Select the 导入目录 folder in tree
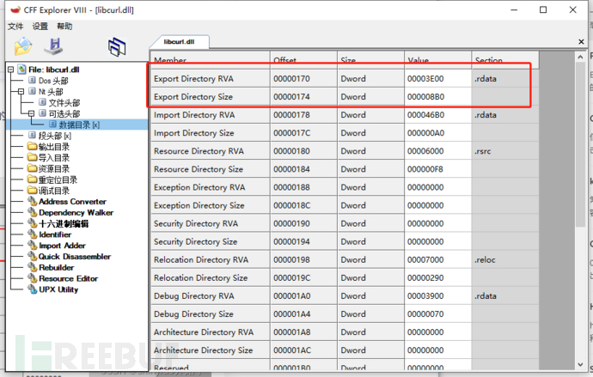The width and height of the screenshot is (593, 377). (53, 158)
